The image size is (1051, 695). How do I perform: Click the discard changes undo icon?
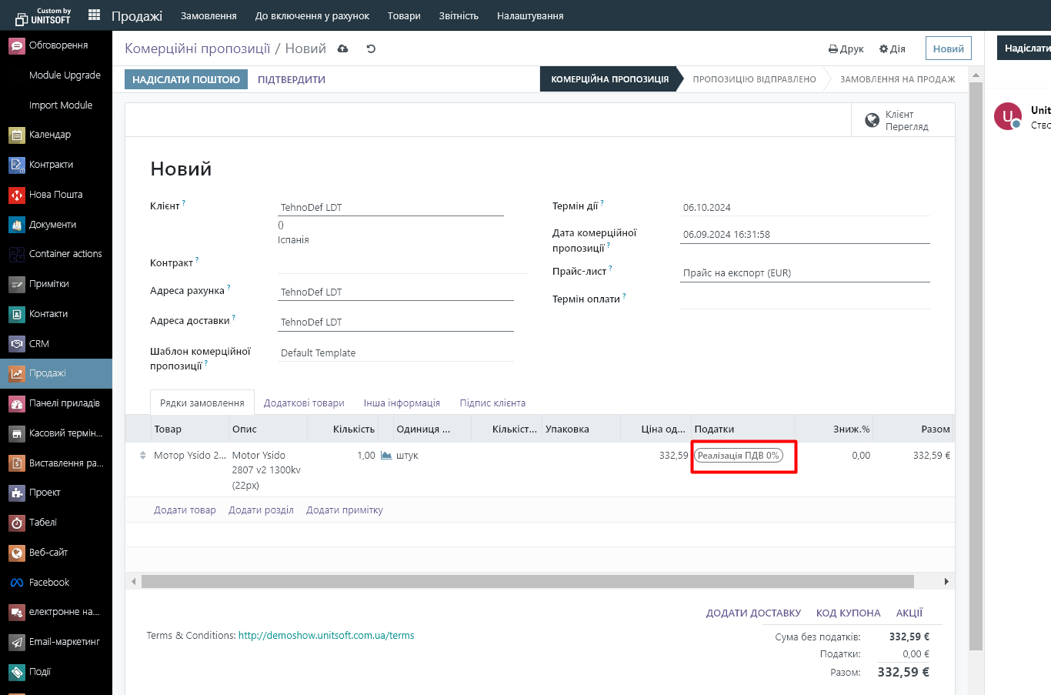tap(371, 48)
